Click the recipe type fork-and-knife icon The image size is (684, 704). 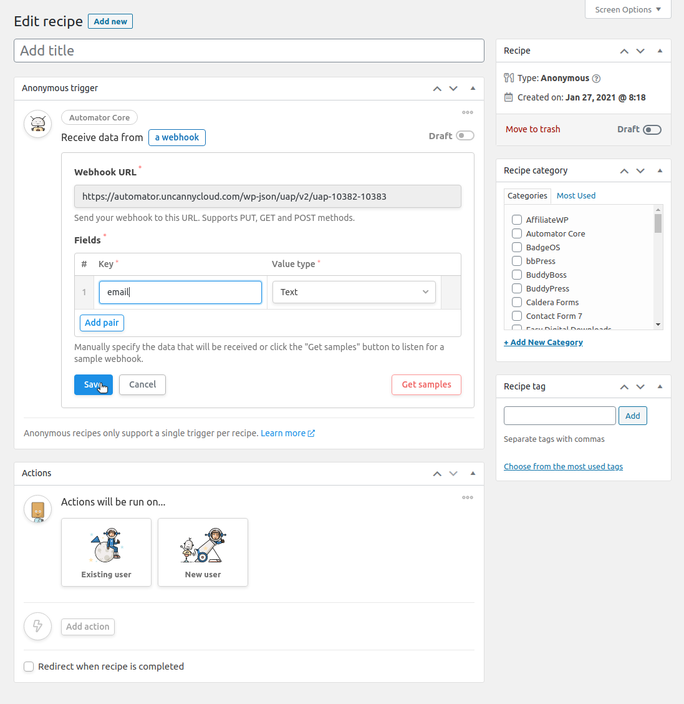tap(509, 78)
